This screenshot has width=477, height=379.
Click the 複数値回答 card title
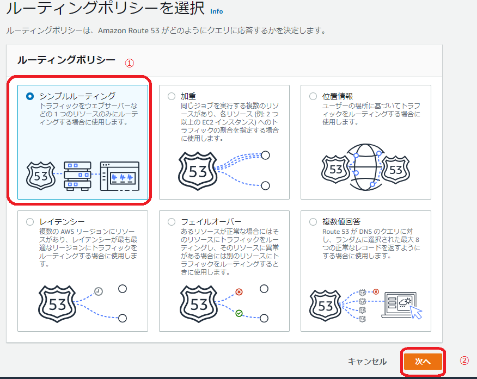341,222
